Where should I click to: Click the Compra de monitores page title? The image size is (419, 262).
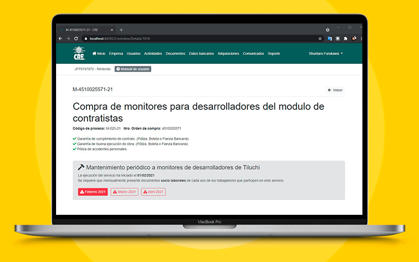[199, 112]
